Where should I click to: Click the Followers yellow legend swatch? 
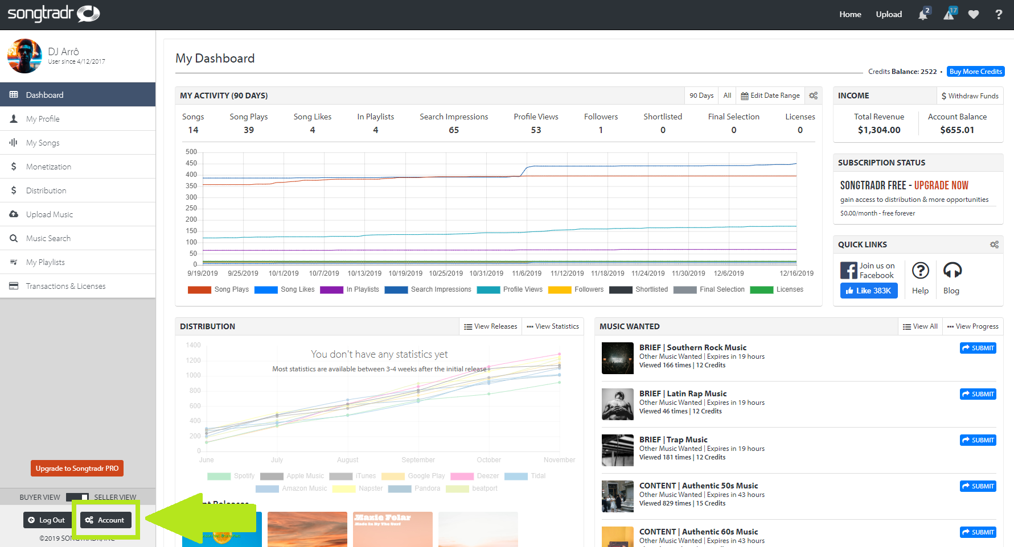coord(559,290)
